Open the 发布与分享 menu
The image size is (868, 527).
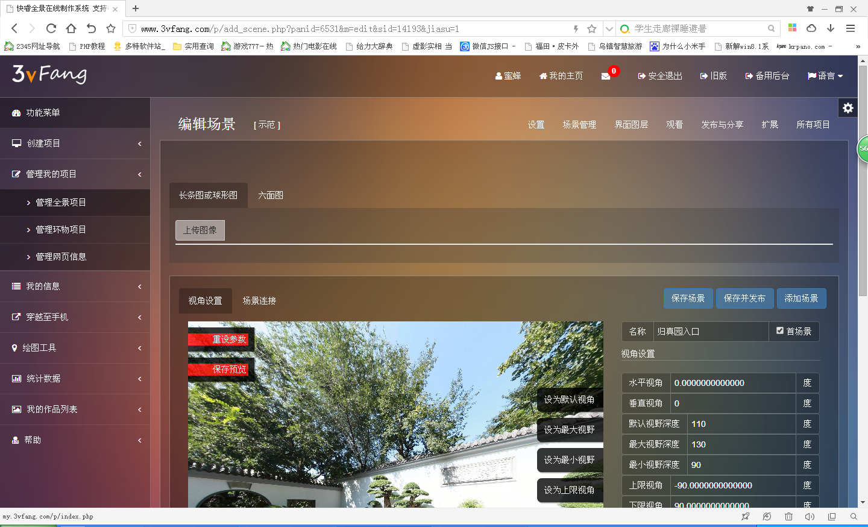point(722,125)
